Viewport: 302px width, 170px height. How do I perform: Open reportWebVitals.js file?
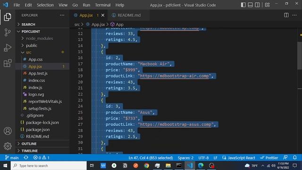tap(42, 102)
